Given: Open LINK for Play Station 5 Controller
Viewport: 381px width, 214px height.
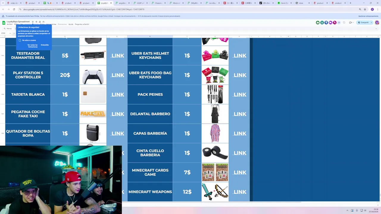Looking at the screenshot, I should (118, 75).
